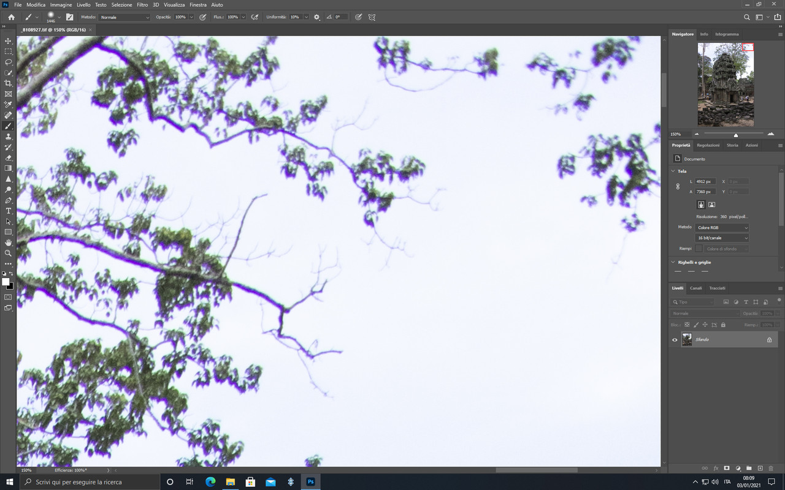785x490 pixels.
Task: Select the Healing Brush tool
Action: pos(8,115)
